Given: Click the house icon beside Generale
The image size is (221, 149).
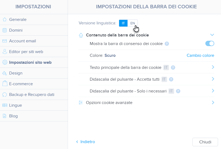Looking at the screenshot, I should coord(5,20).
